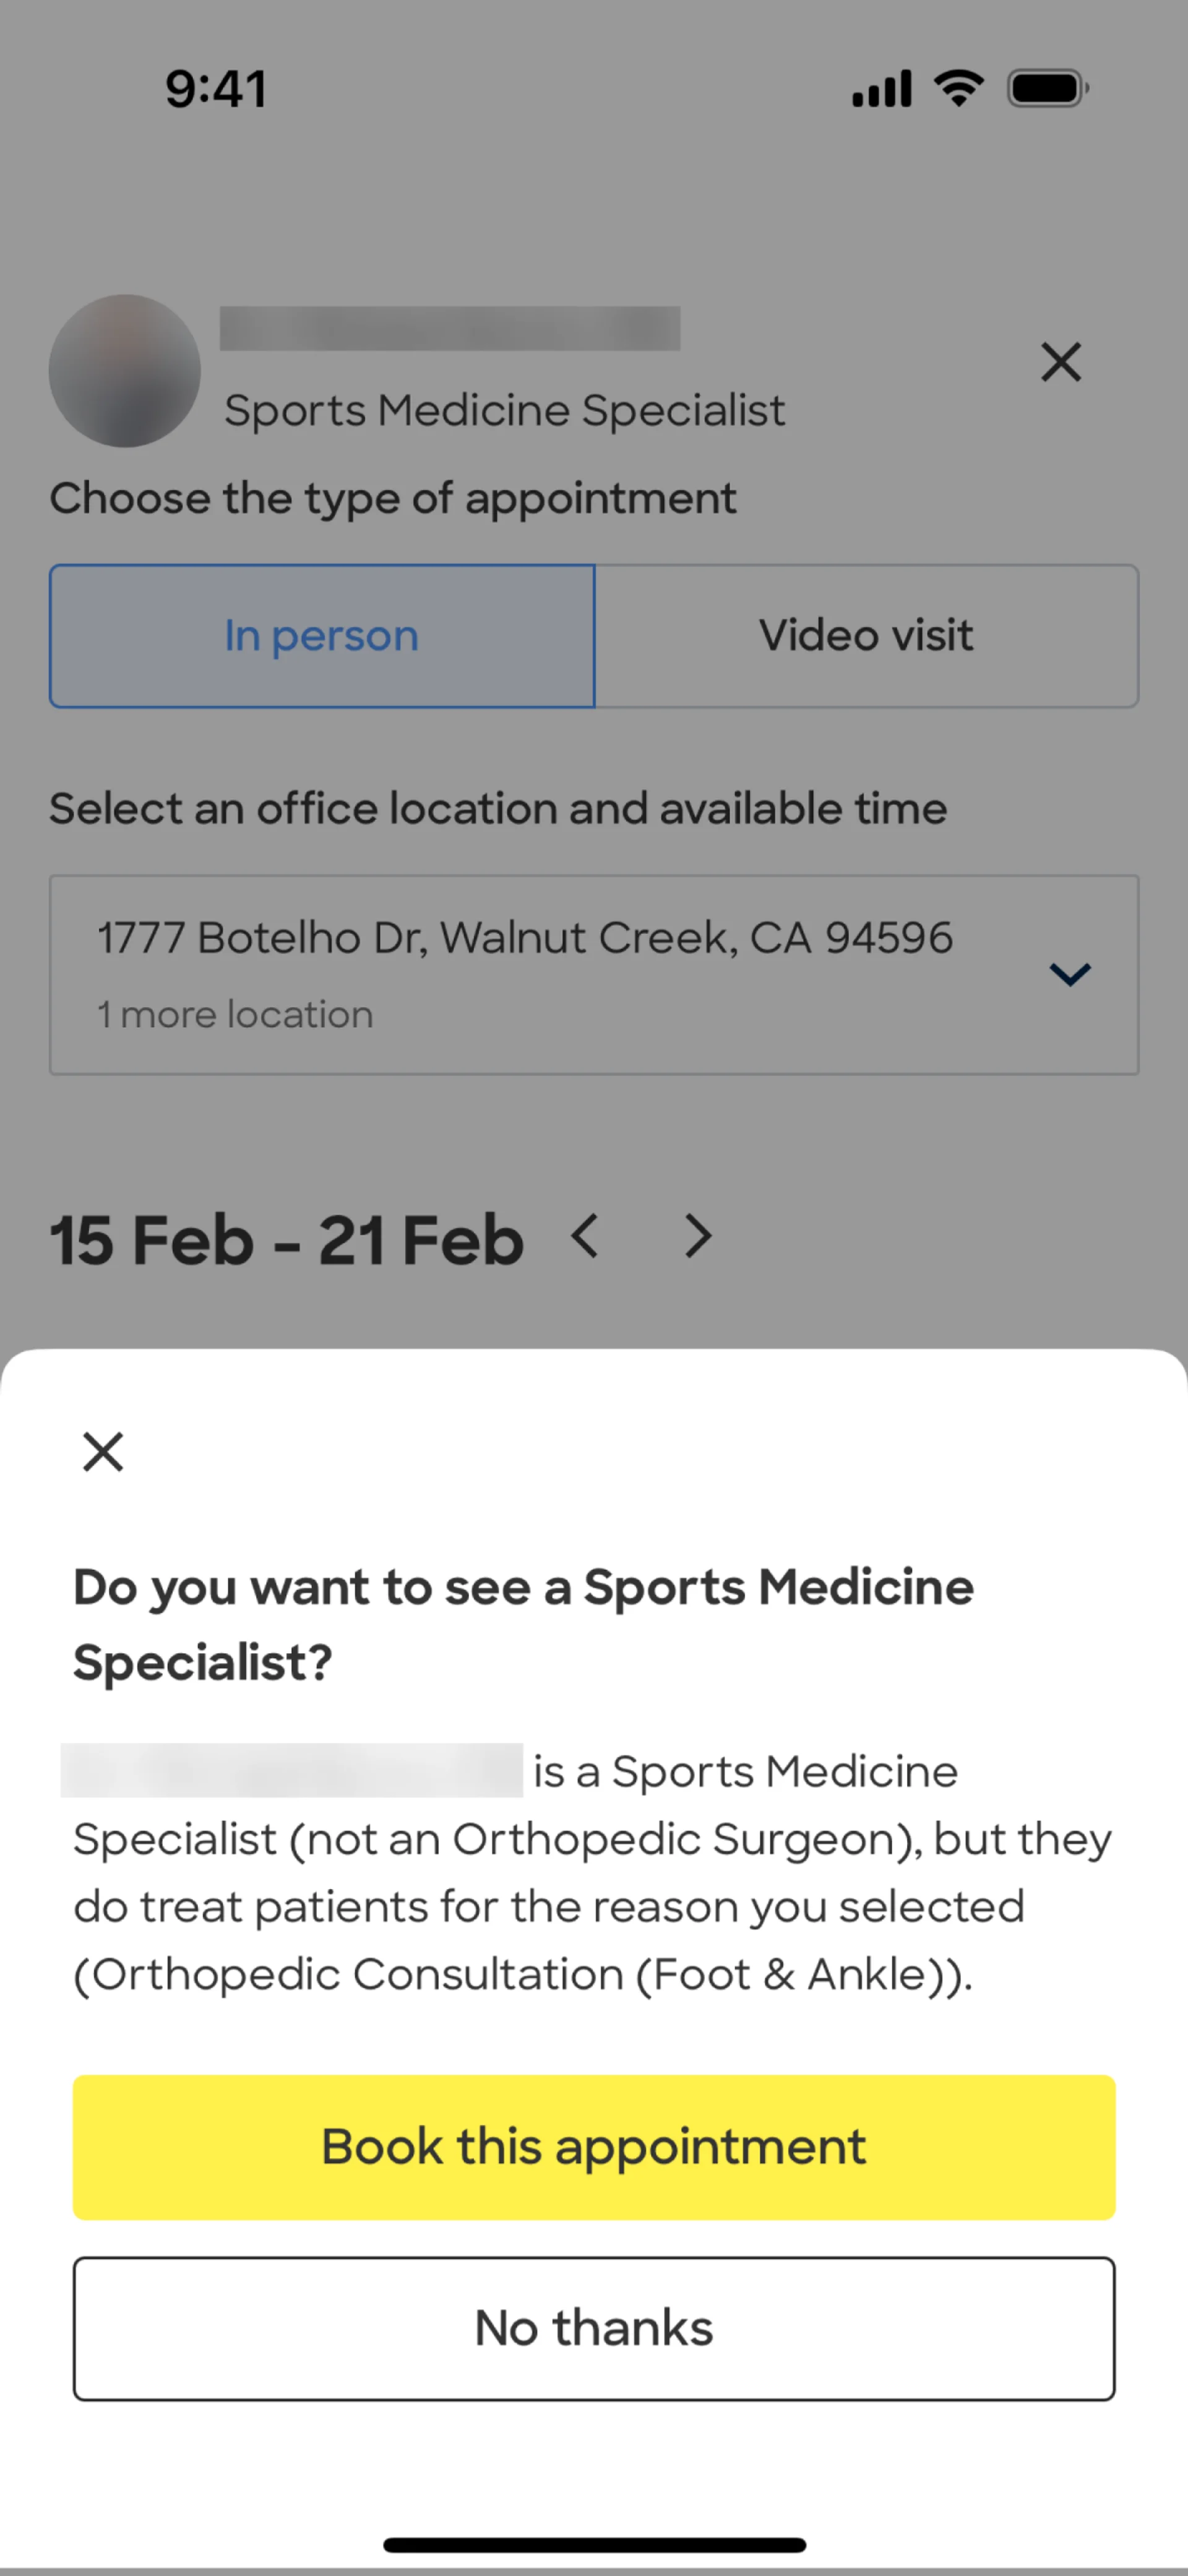The height and width of the screenshot is (2576, 1188).
Task: Close the appointment booking page
Action: [1060, 362]
